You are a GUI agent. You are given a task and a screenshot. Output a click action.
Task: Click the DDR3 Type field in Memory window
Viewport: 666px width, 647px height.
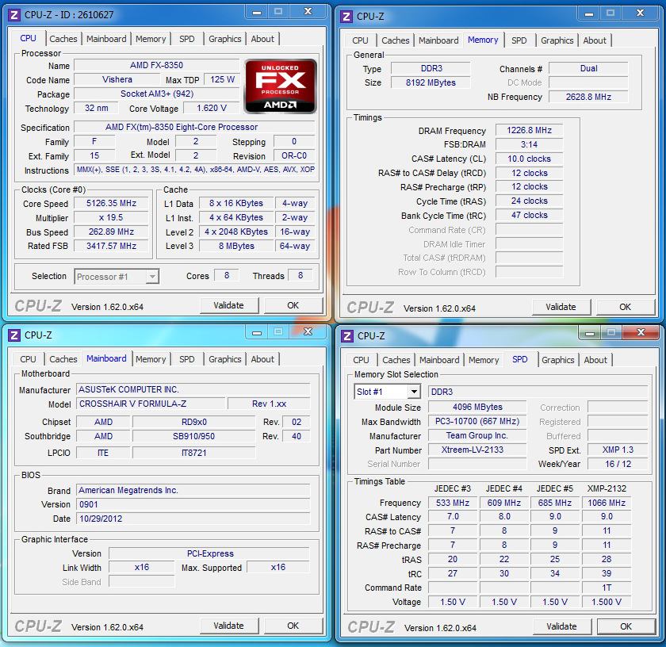(430, 69)
